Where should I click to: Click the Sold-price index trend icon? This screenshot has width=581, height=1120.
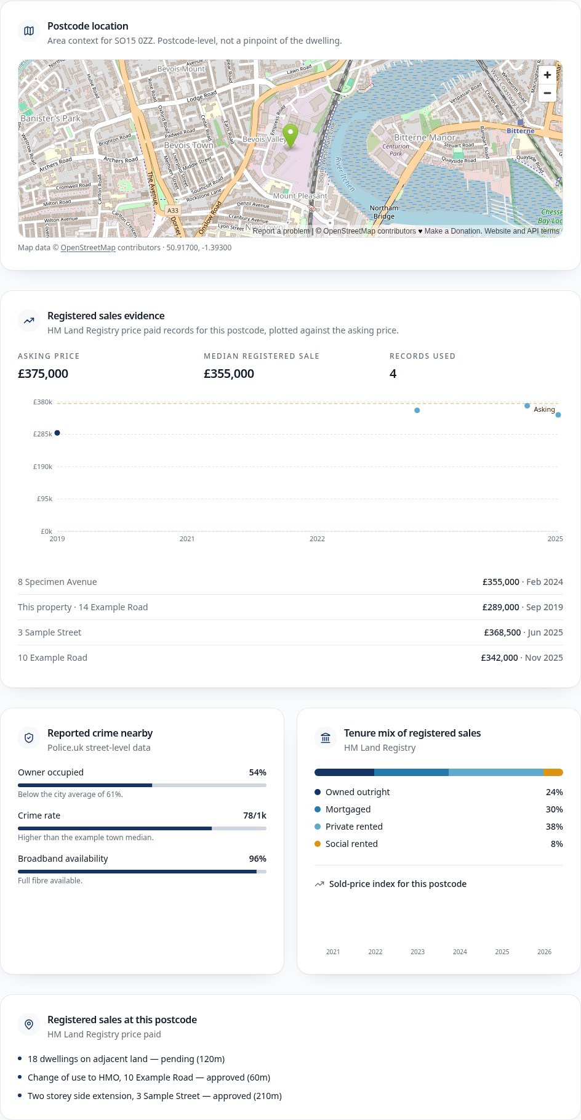pos(319,884)
